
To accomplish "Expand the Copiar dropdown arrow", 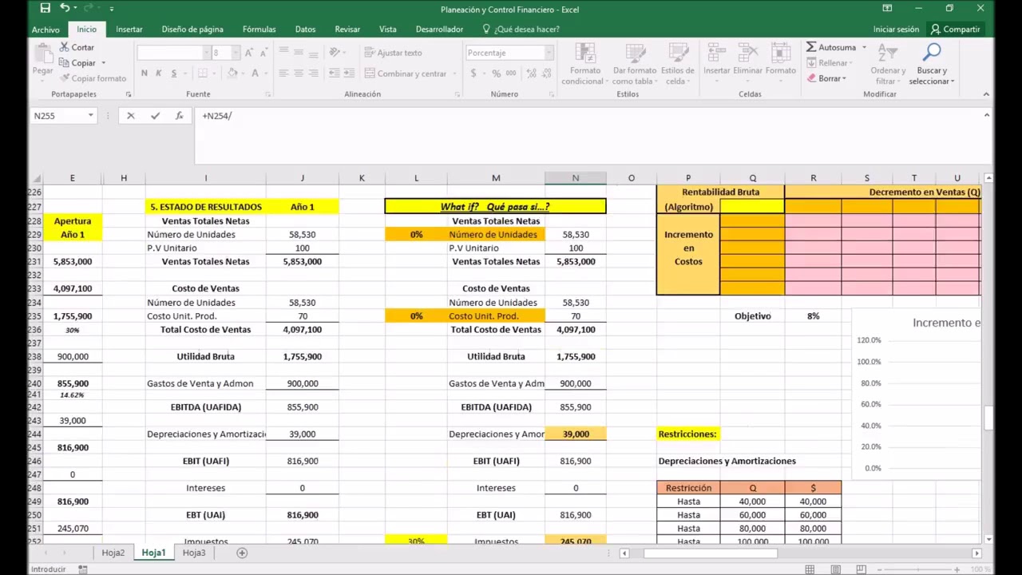I will (x=103, y=63).
